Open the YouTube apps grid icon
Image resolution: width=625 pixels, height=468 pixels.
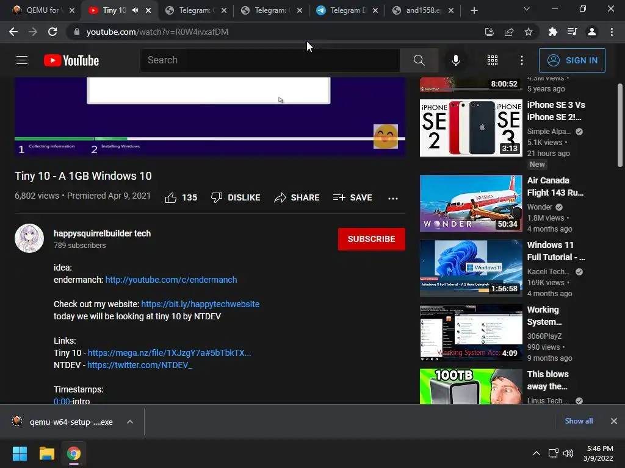click(x=493, y=60)
